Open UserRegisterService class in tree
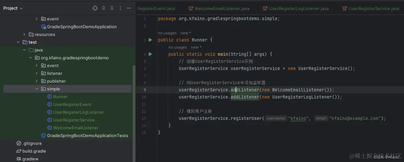Viewport: 404px width, 162px height. tap(74, 120)
